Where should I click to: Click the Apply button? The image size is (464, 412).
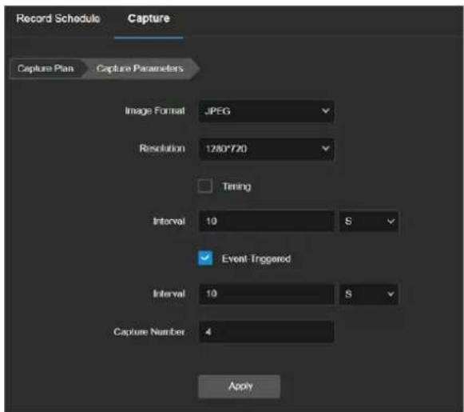pyautogui.click(x=239, y=386)
